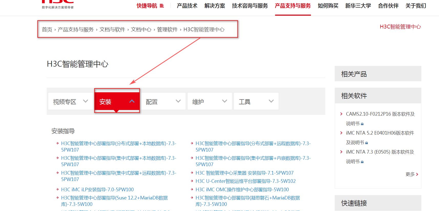Open the 解决方案 menu
439x211 pixels.
coord(215,6)
